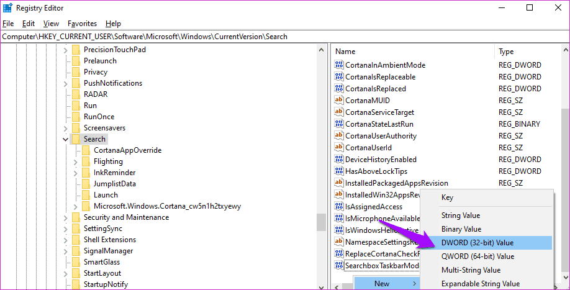Screen dimensions: 570x290
Task: Click the SmartGlass folder icon
Action: pos(76,262)
